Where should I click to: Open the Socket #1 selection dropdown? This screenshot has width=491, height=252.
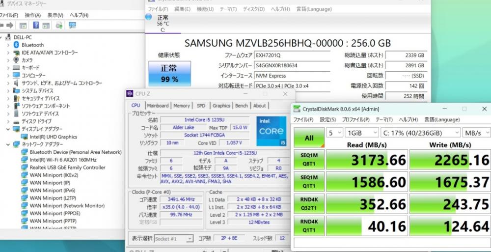click(173, 239)
